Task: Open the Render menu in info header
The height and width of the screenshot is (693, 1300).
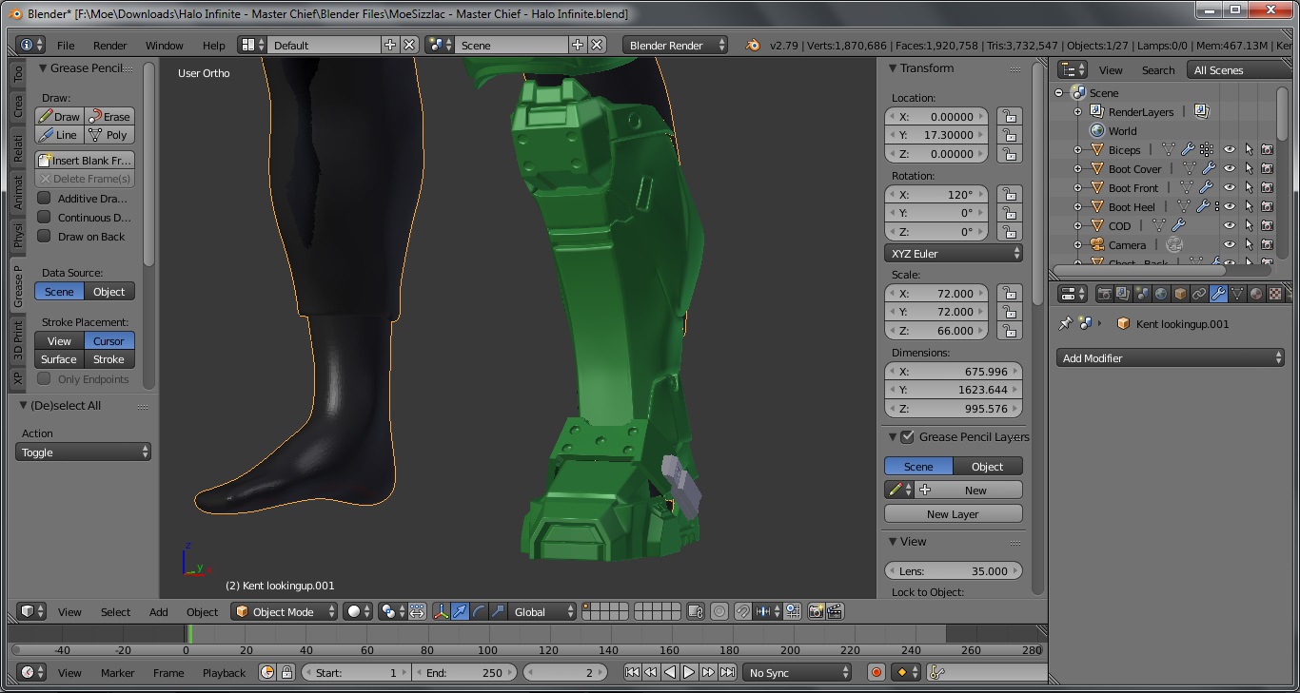Action: click(x=109, y=45)
